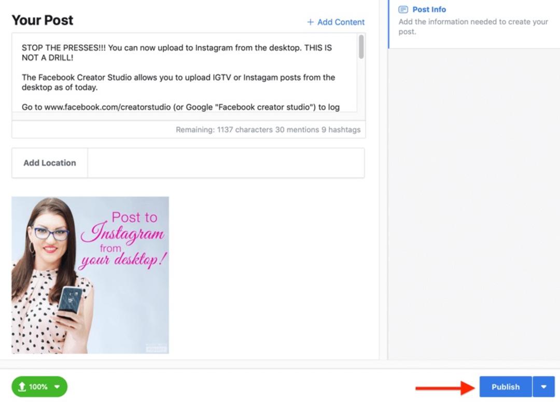Click the Add Location label

pos(50,163)
